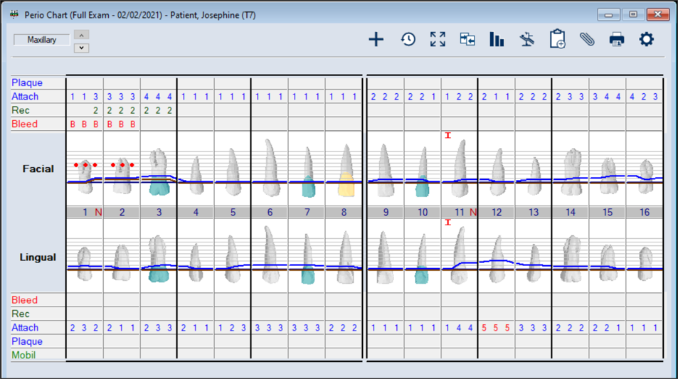Click the expand to full screen icon
678x379 pixels.
(x=438, y=39)
